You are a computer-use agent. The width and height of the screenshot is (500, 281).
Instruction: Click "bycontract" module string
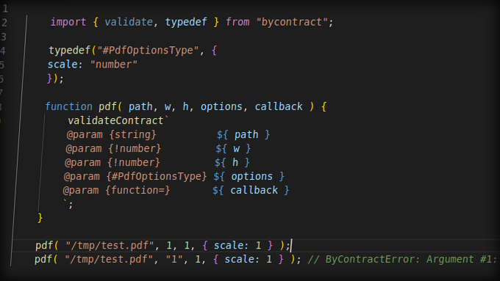coord(293,22)
